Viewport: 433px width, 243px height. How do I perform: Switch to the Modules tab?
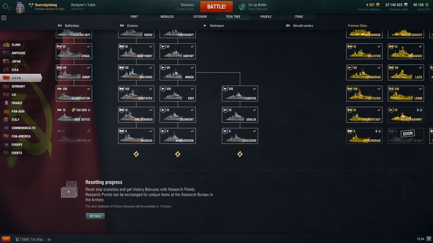(167, 17)
